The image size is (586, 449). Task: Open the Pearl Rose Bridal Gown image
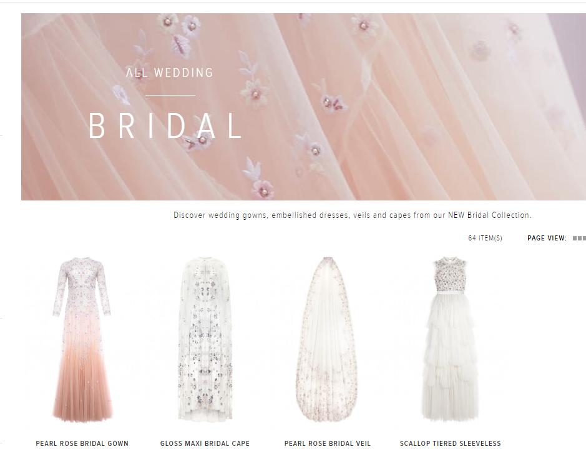tap(82, 339)
